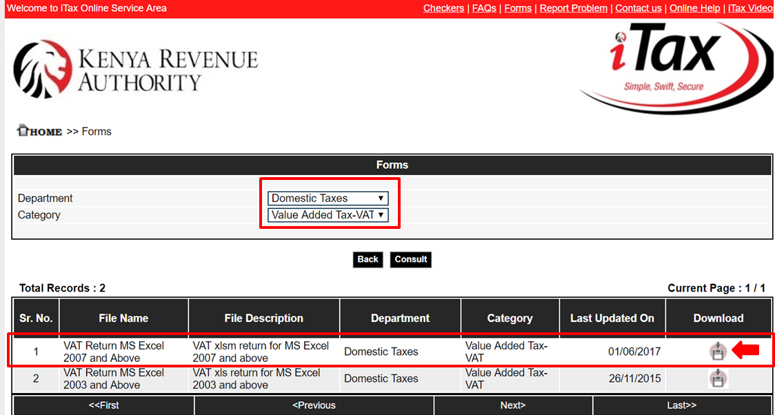
Task: Click the Contact us link
Action: click(638, 8)
